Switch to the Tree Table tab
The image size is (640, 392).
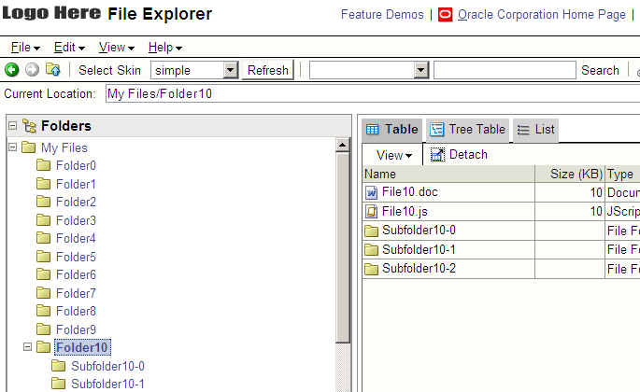pos(468,130)
